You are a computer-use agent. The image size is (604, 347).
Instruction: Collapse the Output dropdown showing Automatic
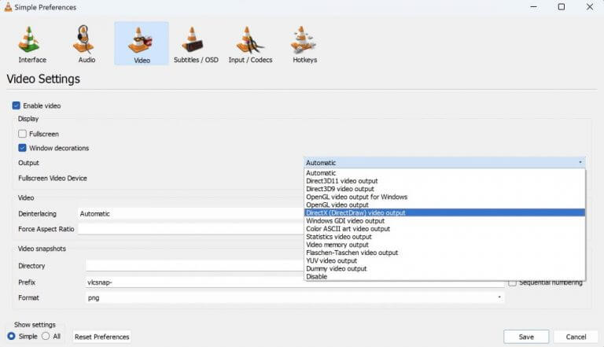444,163
